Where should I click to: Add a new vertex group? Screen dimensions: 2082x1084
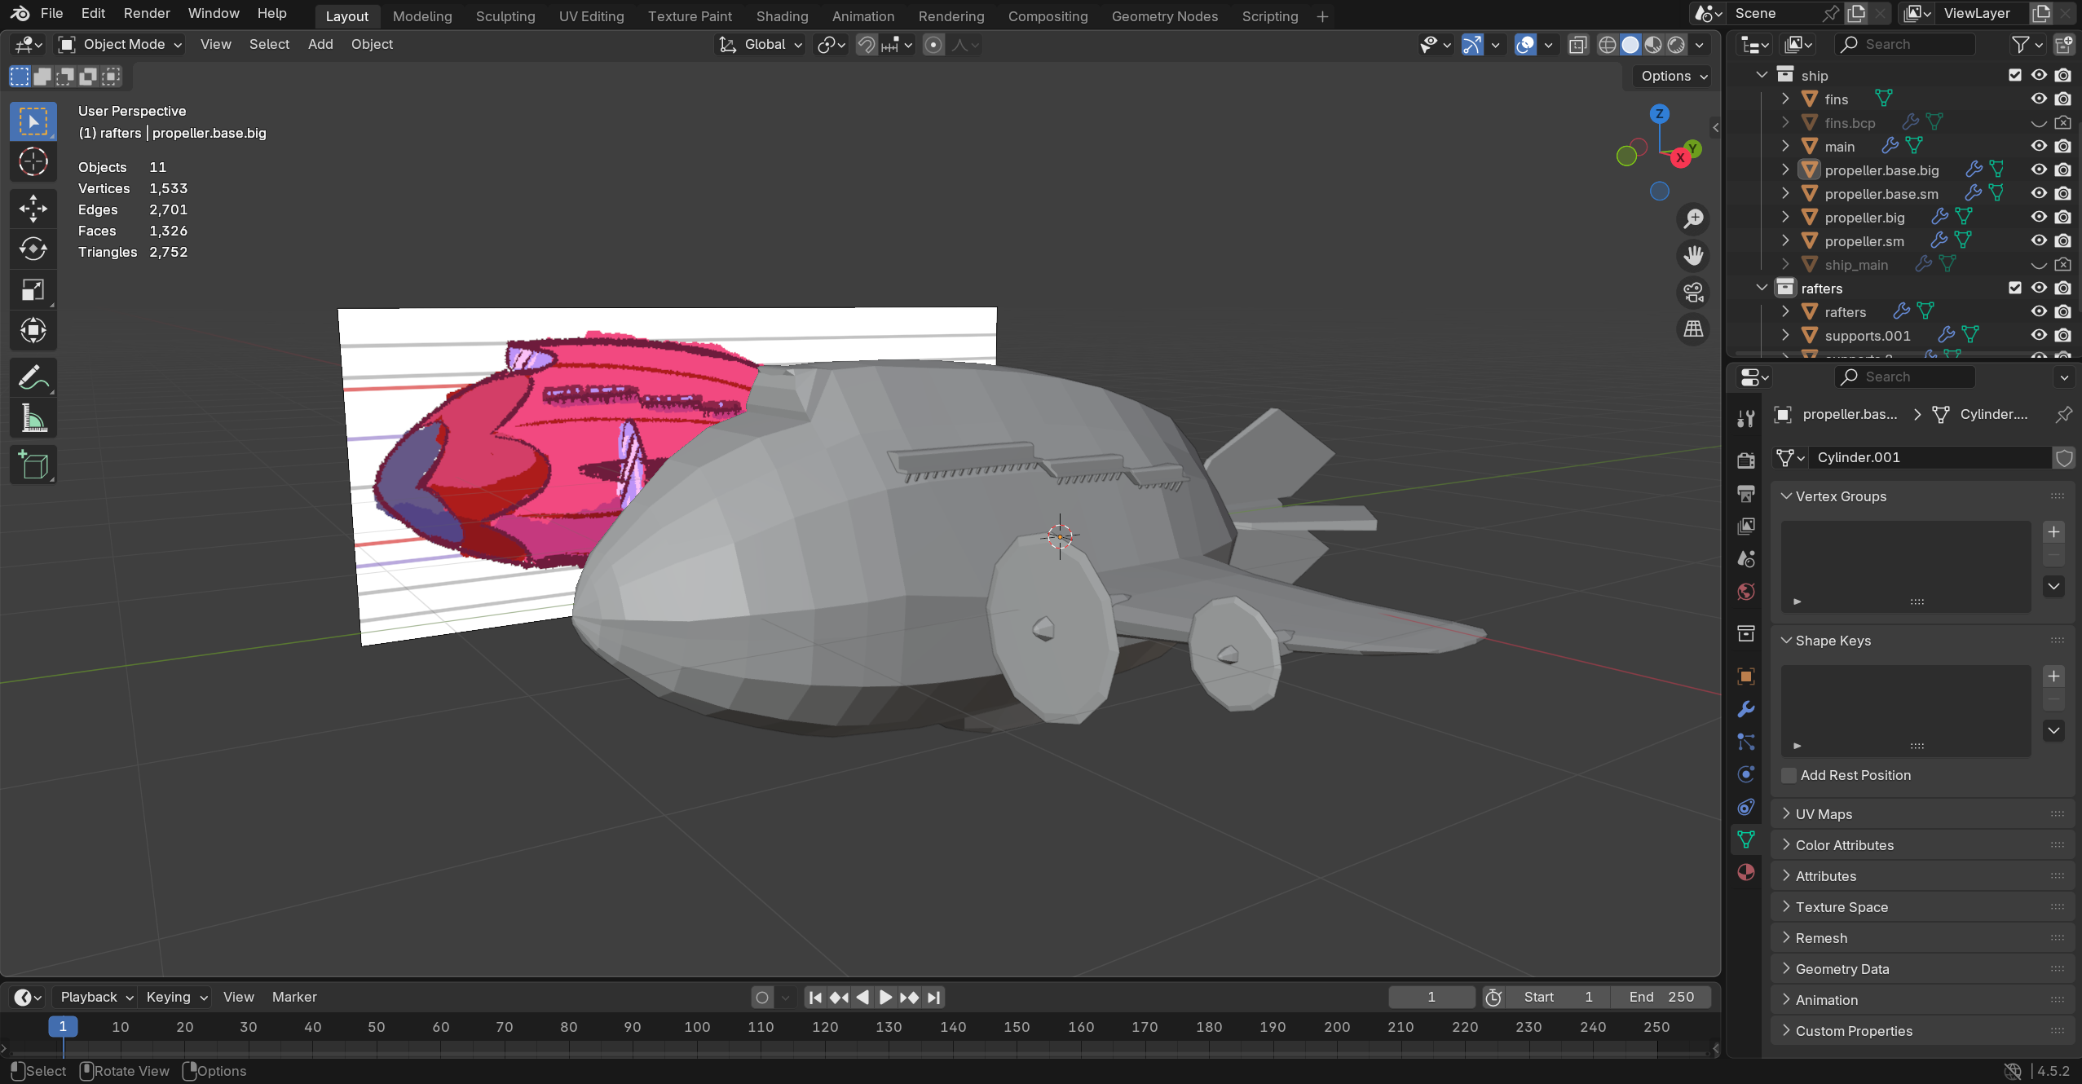[x=2053, y=532]
